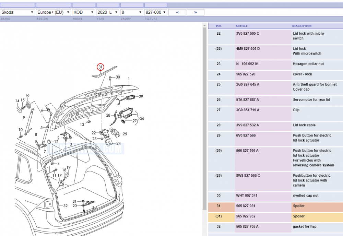Open the Year dropdown showing 2020 L

108,12
